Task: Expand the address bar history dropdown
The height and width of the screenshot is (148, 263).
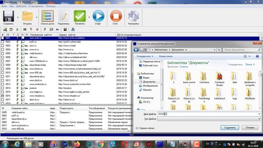Action: coord(215,50)
